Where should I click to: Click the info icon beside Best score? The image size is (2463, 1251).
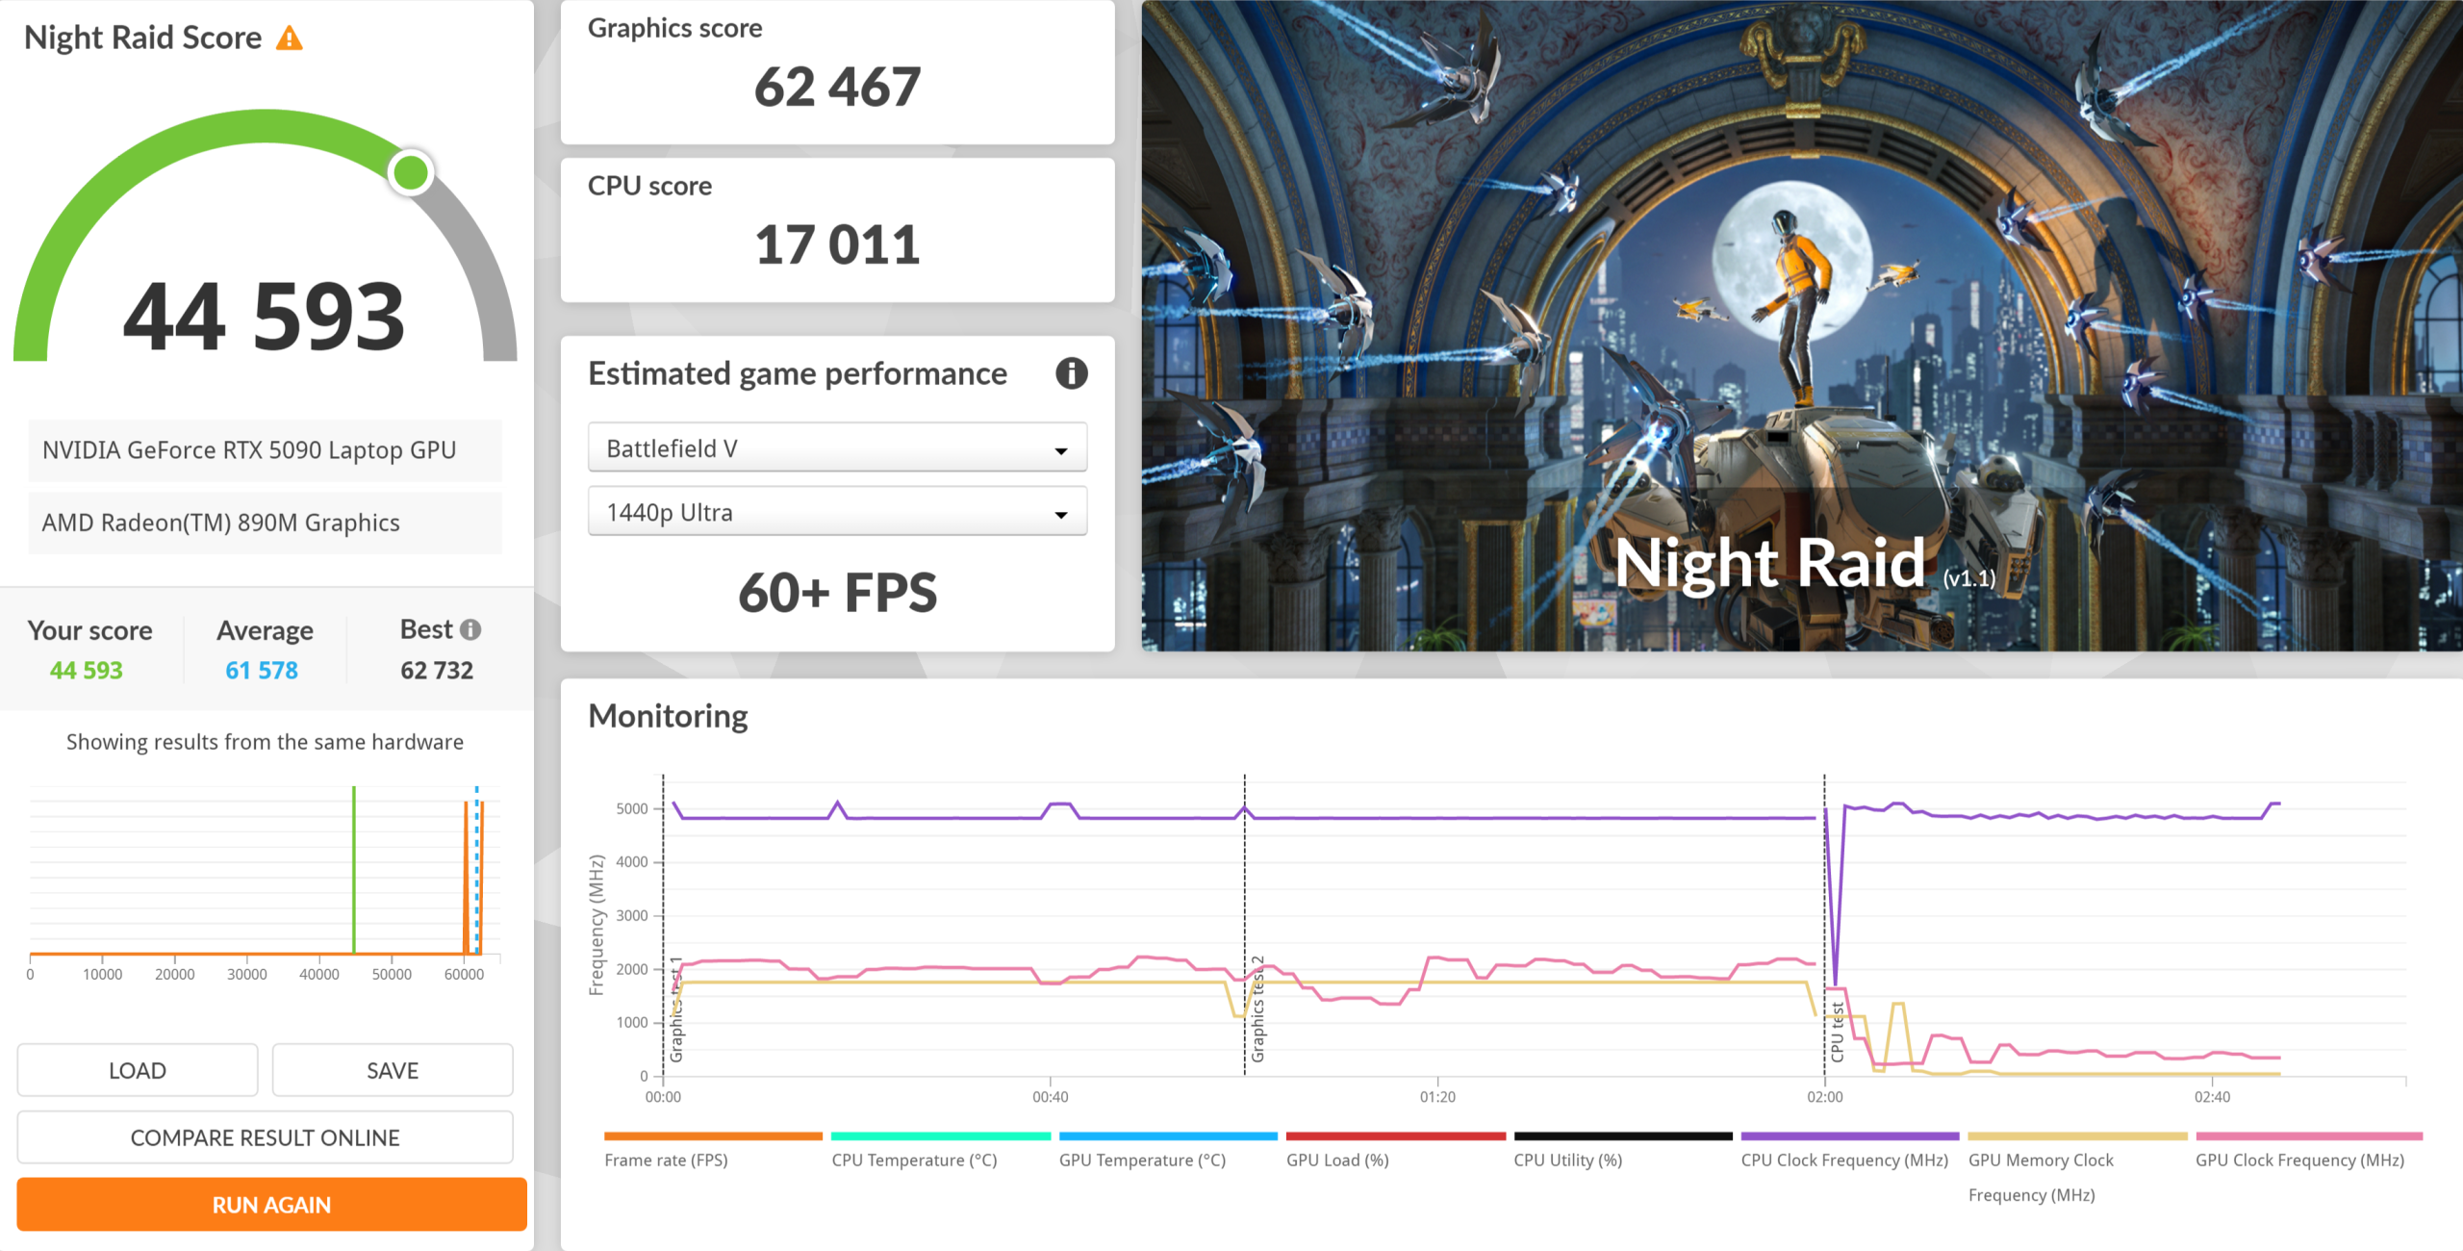coord(470,629)
